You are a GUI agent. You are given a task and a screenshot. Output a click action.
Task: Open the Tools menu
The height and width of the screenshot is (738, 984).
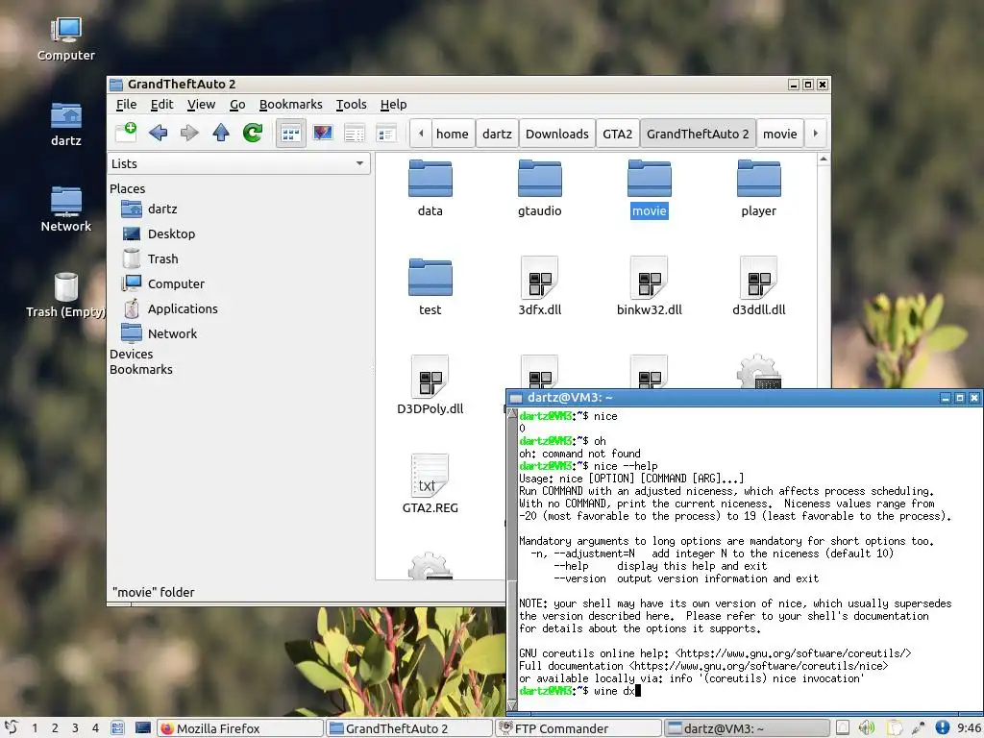point(351,104)
